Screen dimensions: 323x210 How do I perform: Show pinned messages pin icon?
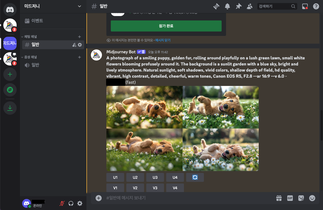239,6
